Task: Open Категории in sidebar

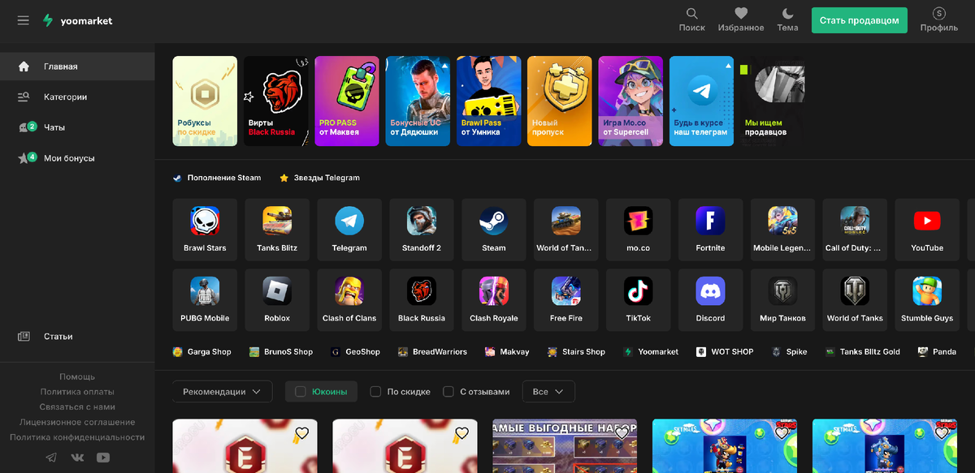Action: [x=77, y=97]
